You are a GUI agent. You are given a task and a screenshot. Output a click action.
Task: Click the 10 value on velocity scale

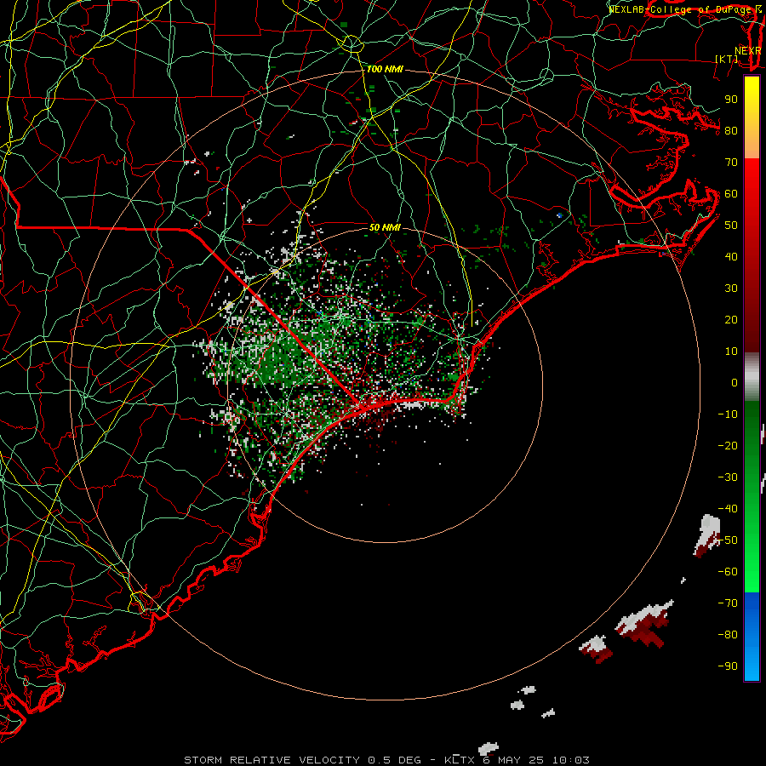731,352
